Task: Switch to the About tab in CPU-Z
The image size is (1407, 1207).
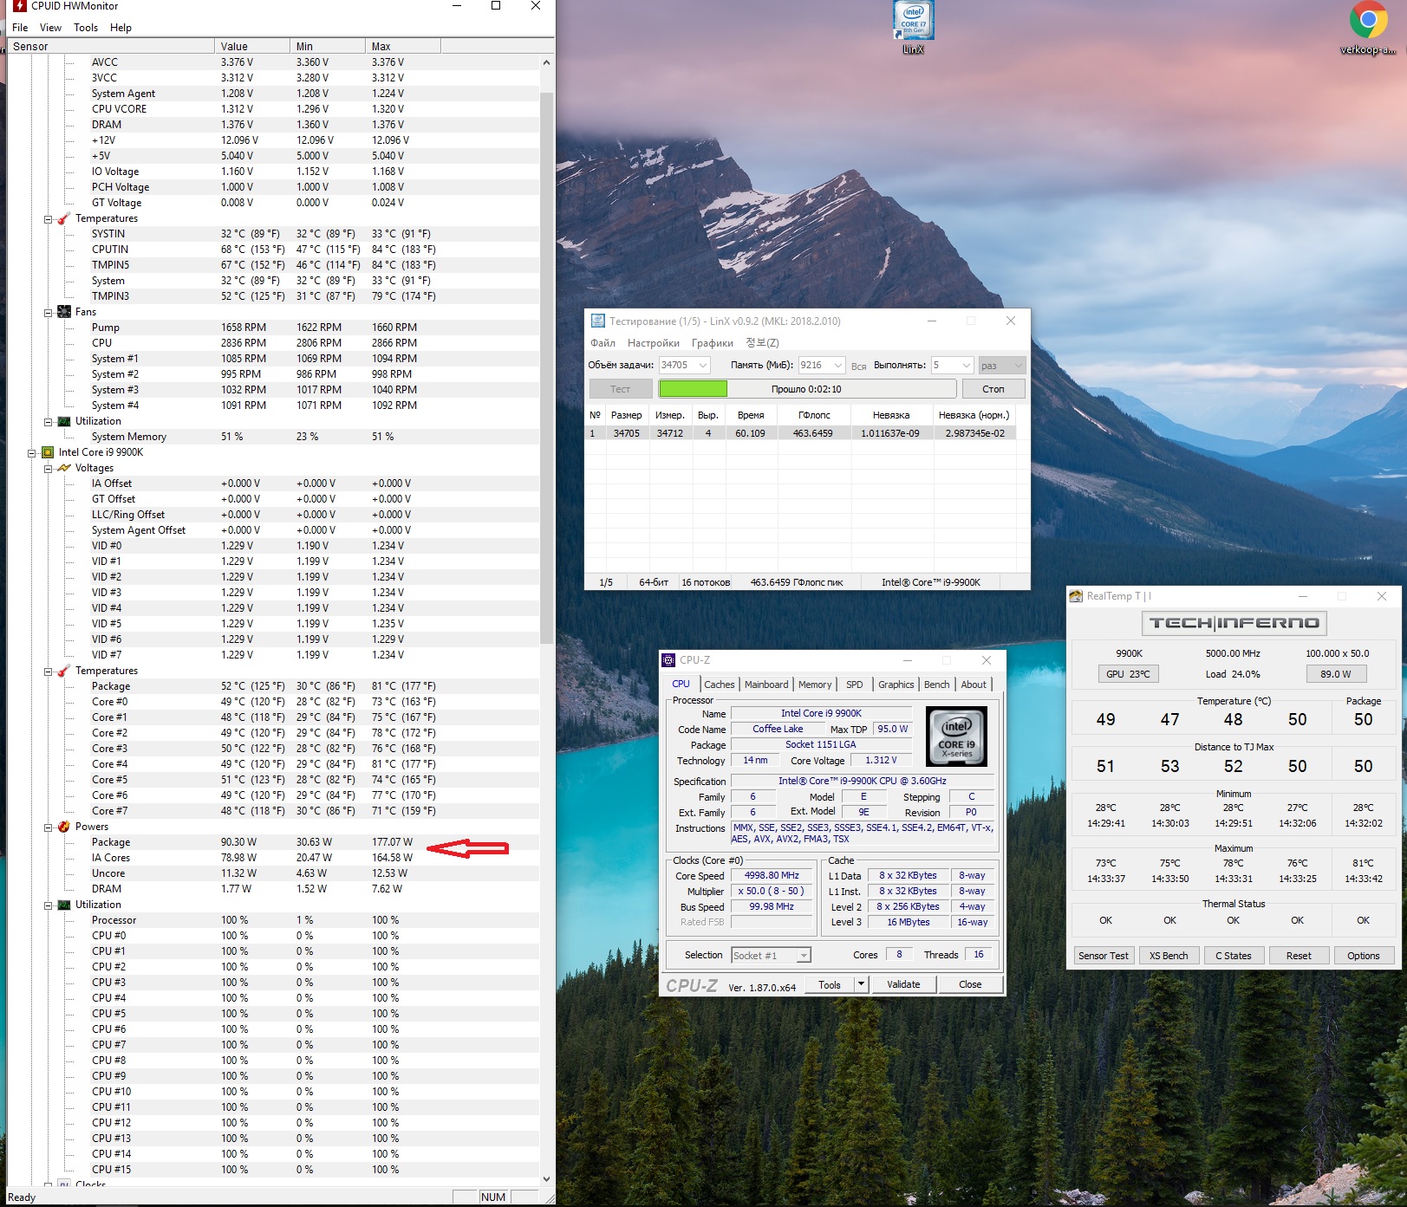Action: (974, 685)
